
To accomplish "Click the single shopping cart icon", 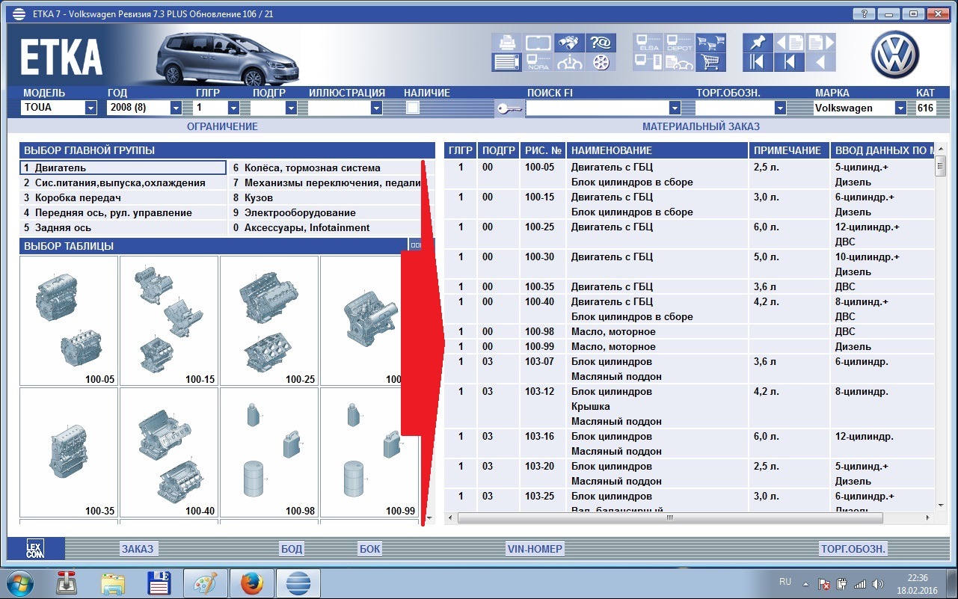I will (x=711, y=62).
